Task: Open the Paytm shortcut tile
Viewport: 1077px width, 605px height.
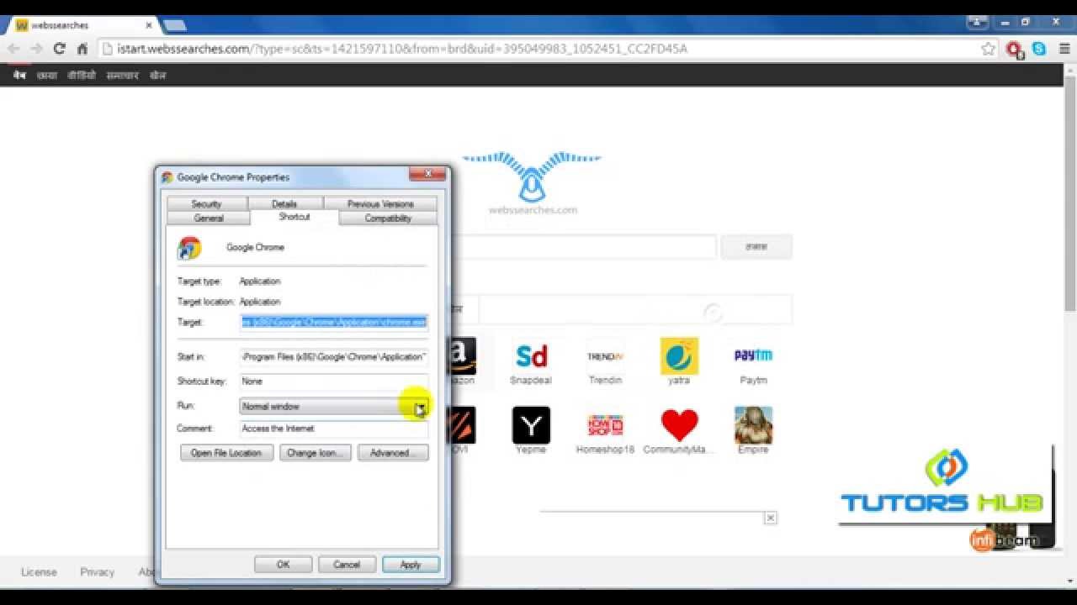Action: 753,361
